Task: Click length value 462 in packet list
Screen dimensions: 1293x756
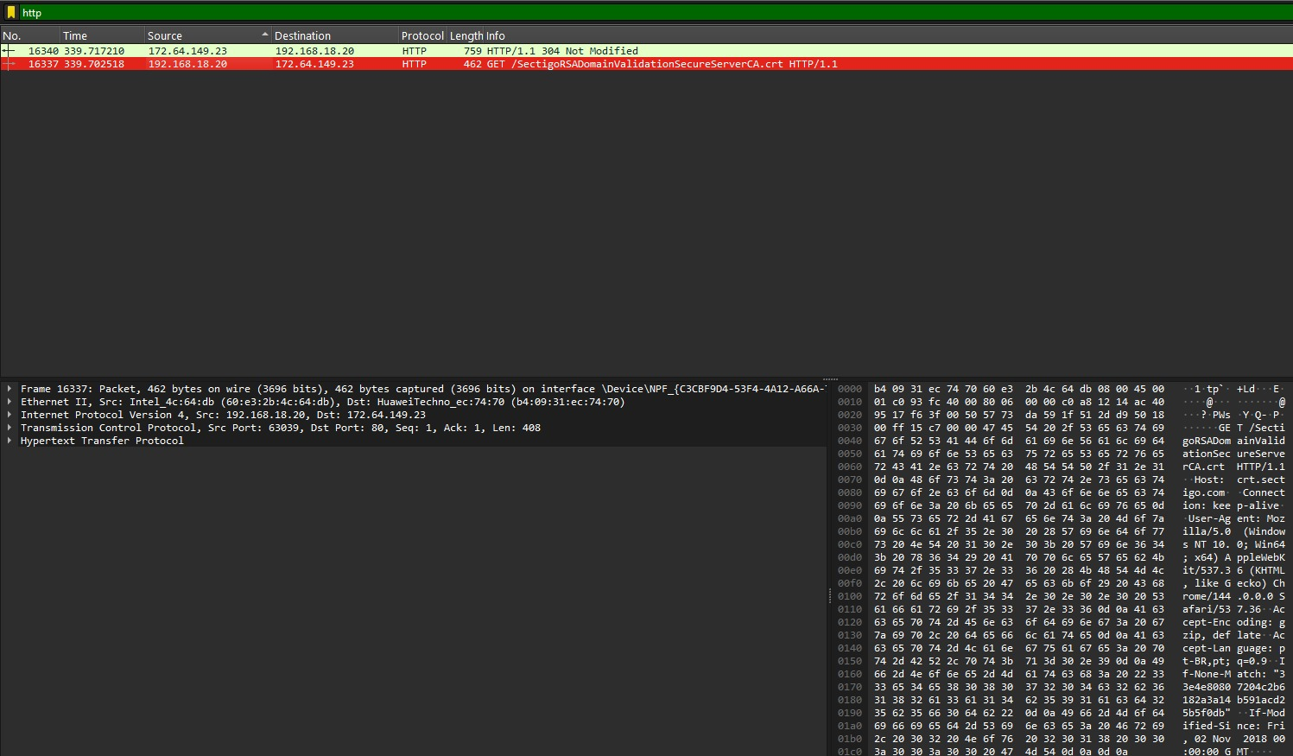Action: [472, 64]
